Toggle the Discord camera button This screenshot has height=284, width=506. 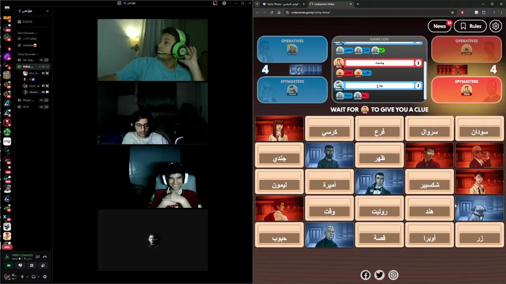point(9,265)
